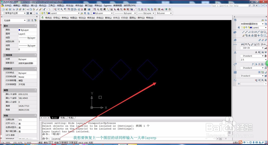Image resolution: width=268 pixels, height=145 pixels.
Task: Collapse the 基本 section in the properties palette
Action: click(35, 26)
